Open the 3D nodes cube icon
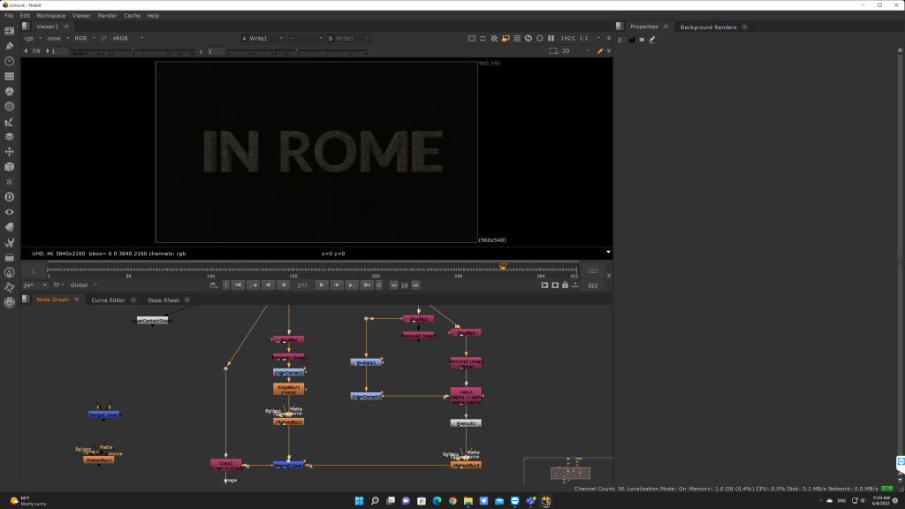Image resolution: width=905 pixels, height=509 pixels. [9, 166]
